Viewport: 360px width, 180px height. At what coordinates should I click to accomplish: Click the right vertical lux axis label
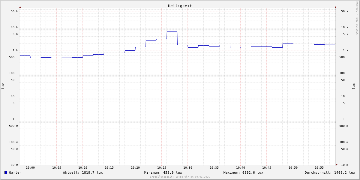(354, 86)
